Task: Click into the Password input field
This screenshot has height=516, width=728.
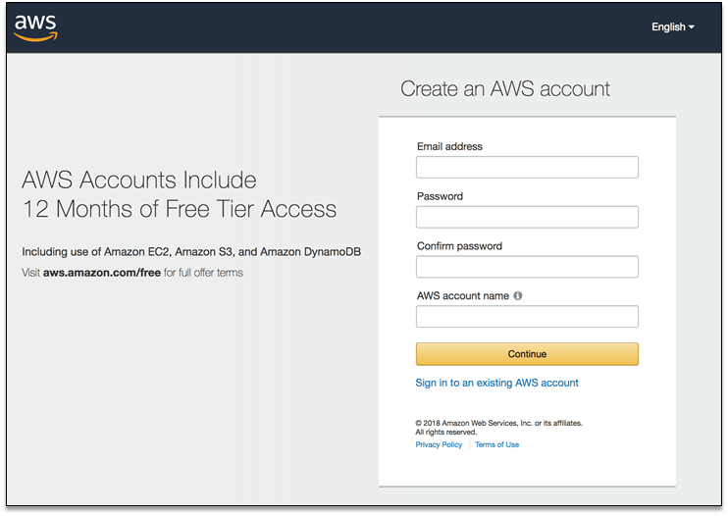Action: [x=527, y=217]
